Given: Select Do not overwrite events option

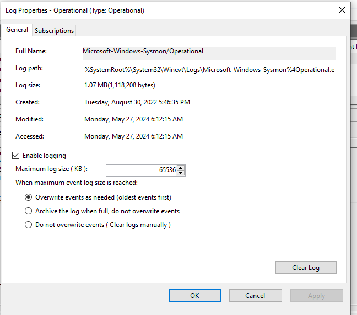Looking at the screenshot, I should click(x=28, y=225).
